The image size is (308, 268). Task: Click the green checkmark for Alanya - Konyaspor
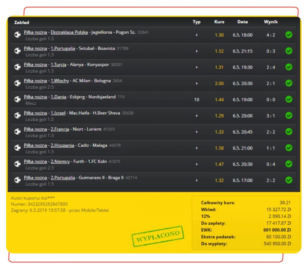click(288, 67)
